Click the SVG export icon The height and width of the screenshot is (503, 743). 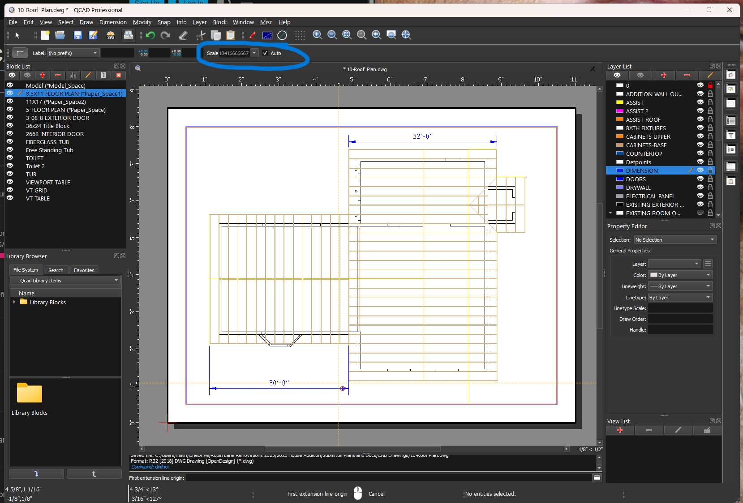point(111,35)
